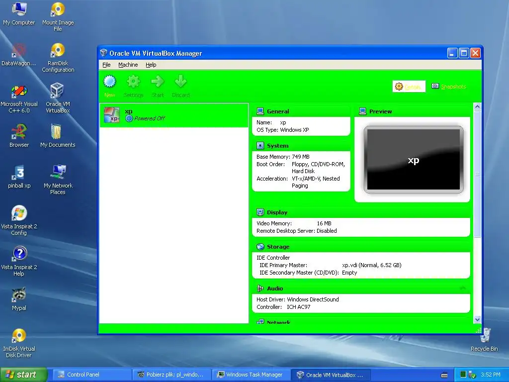509x382 pixels.
Task: Open the Display section header link
Action: [277, 212]
